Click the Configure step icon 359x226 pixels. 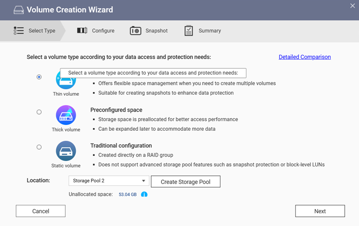82,31
